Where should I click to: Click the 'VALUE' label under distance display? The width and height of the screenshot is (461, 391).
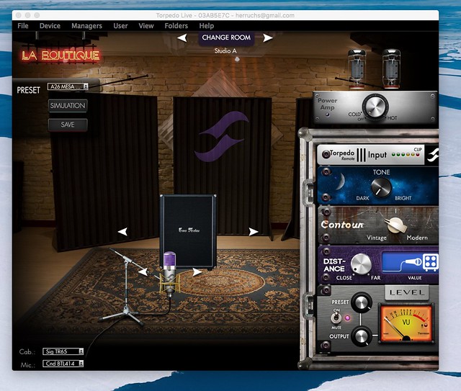[415, 277]
